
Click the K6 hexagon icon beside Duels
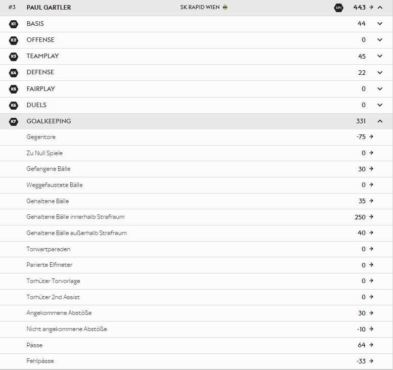[14, 105]
